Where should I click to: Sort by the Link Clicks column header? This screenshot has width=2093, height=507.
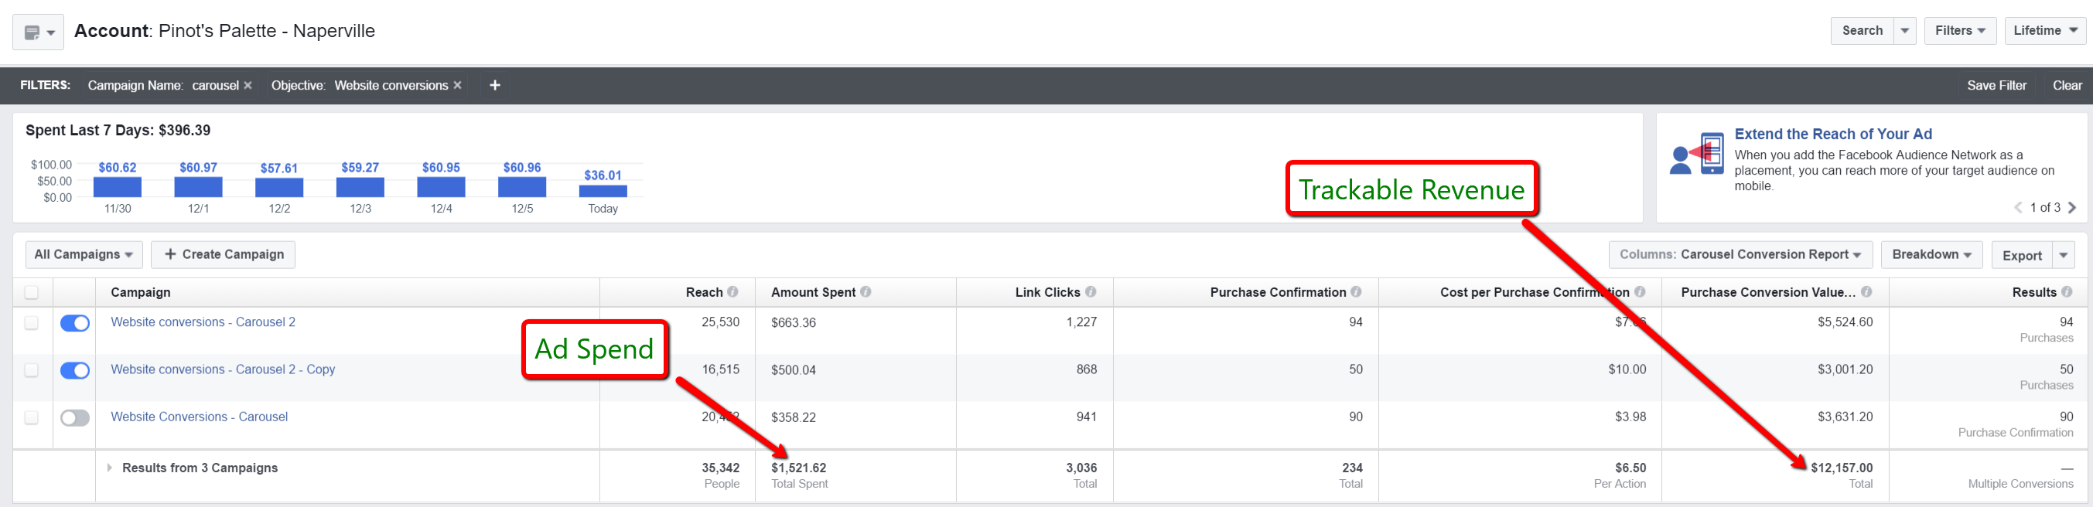coord(1047,292)
